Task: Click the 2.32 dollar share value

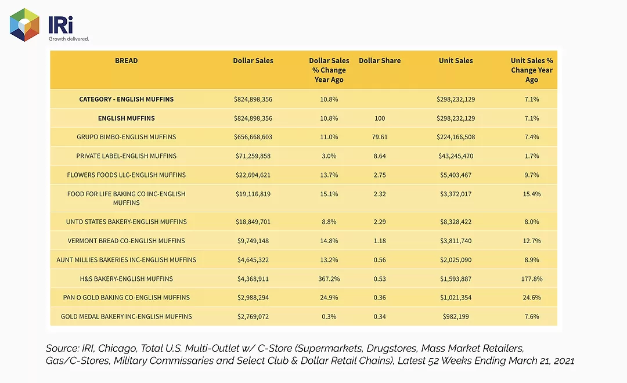Action: coord(380,194)
